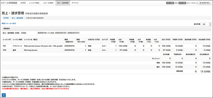Click the スクール名 badge label
Viewport: 213px width, 98px height.
[x=182, y=3]
